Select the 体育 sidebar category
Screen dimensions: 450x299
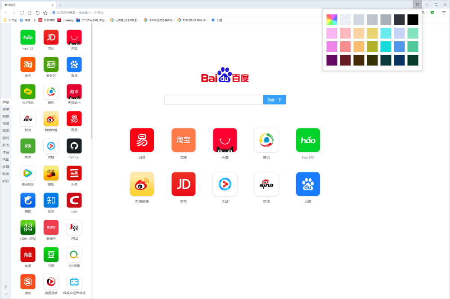coord(6,152)
